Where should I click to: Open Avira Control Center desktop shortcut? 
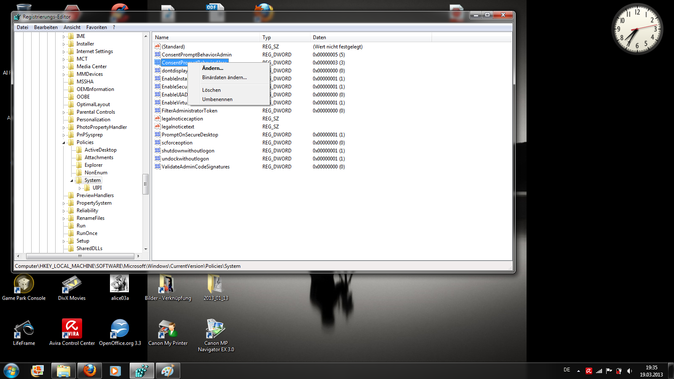point(72,332)
